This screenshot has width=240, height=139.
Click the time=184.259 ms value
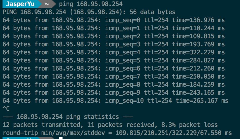[198, 85]
